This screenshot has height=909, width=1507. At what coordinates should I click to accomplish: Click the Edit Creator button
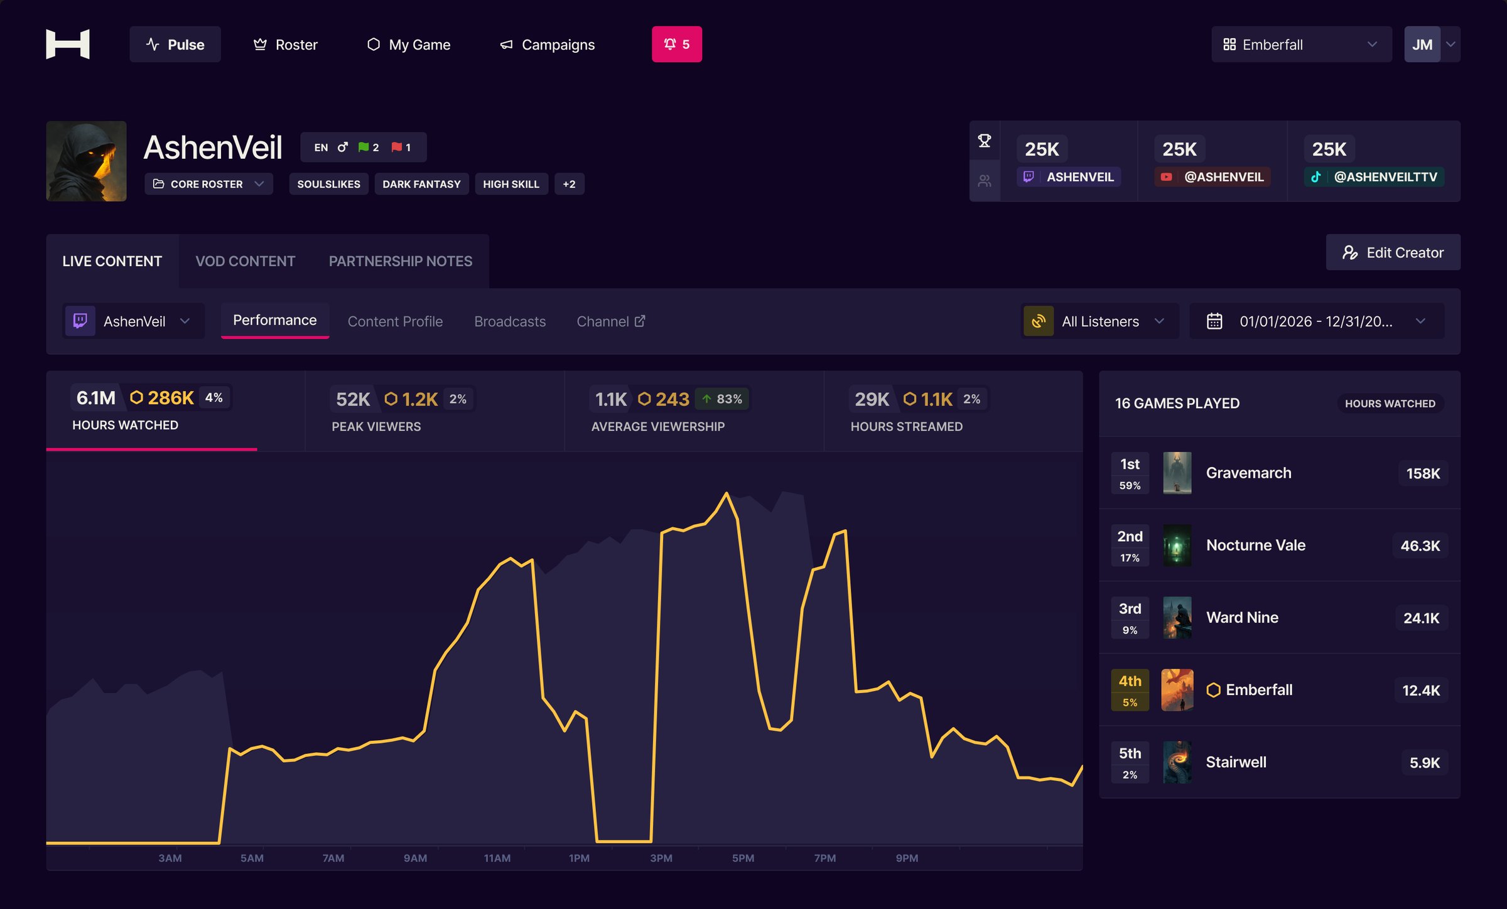[x=1393, y=252]
